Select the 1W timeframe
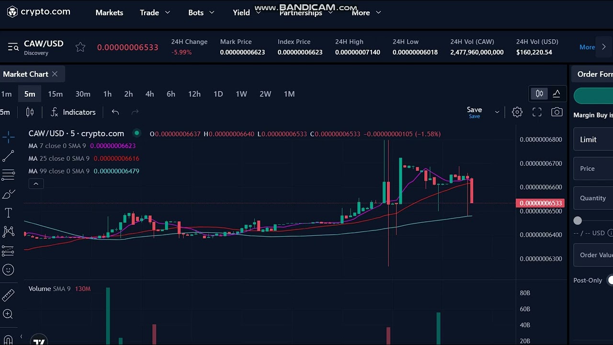Screen dimensions: 613x345 241,94
